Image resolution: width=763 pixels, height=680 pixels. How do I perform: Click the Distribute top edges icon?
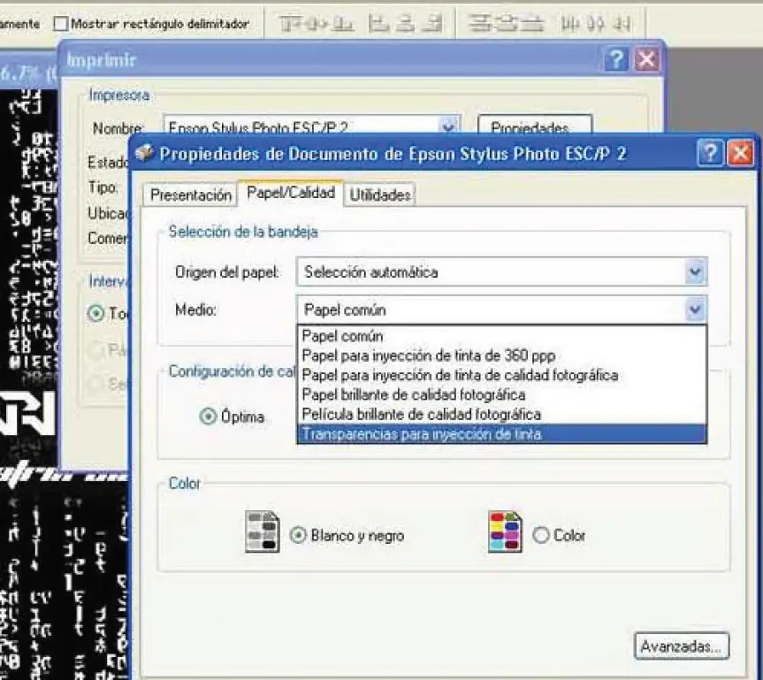pyautogui.click(x=480, y=23)
